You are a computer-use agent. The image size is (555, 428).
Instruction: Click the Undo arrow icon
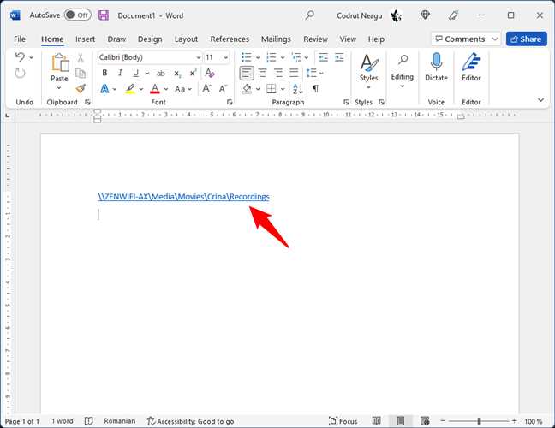click(21, 57)
